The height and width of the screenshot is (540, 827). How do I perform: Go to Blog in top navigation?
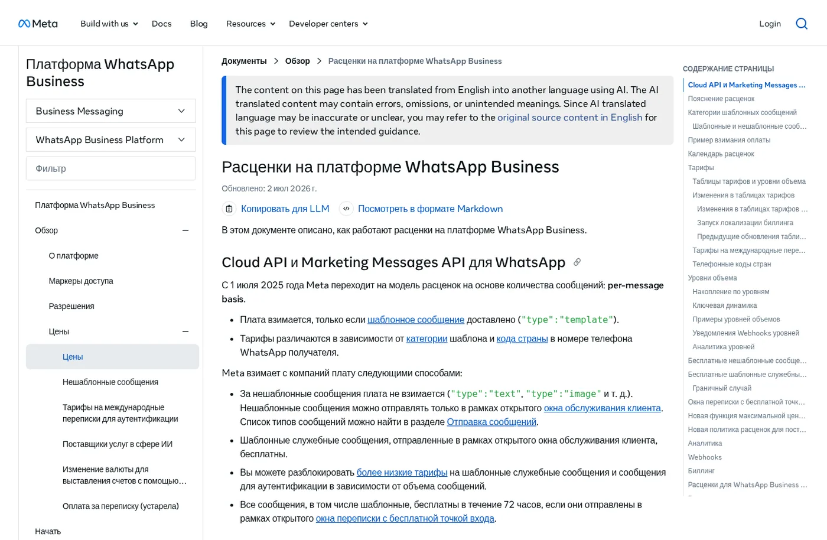[x=198, y=24]
